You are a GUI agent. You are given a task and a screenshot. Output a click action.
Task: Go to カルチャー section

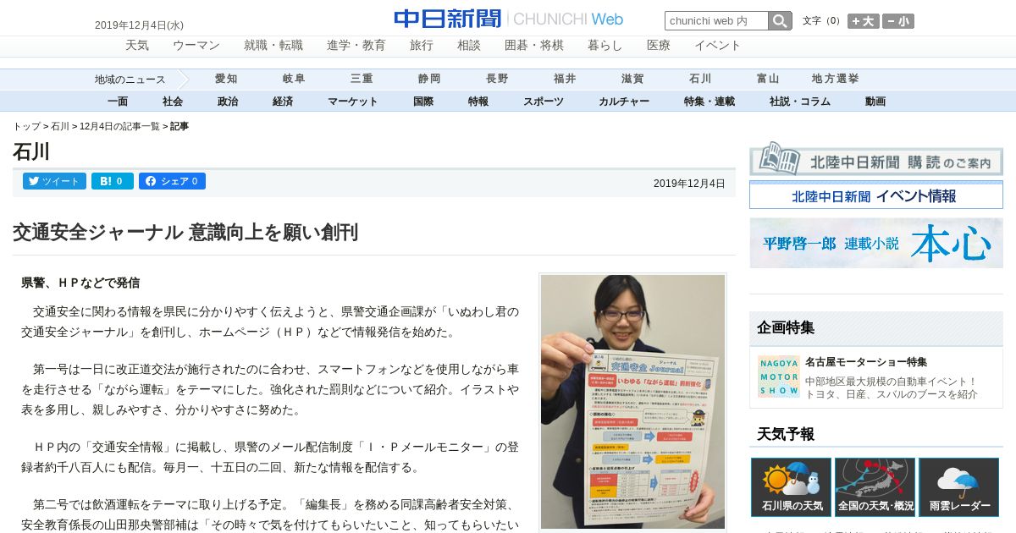point(624,102)
